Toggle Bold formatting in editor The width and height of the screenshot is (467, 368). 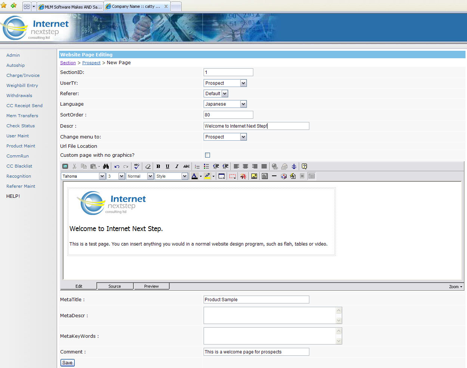click(158, 166)
